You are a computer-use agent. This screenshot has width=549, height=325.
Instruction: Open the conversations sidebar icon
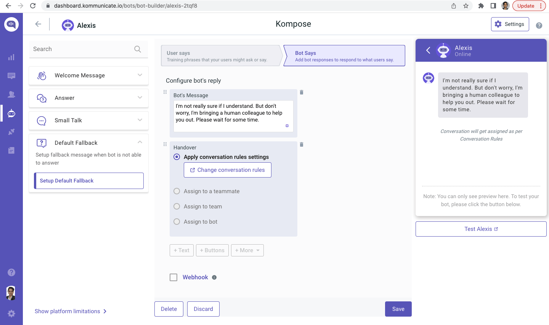point(11,76)
